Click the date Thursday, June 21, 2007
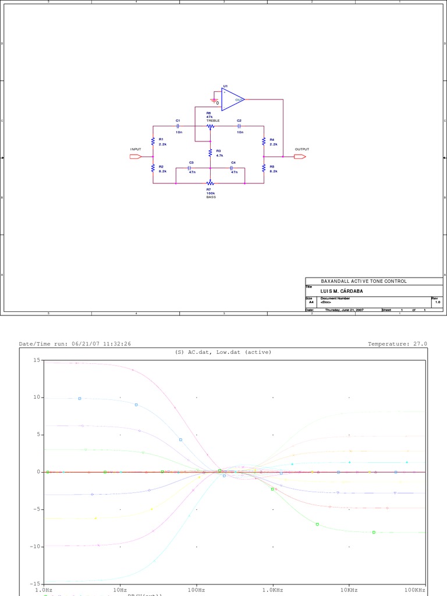Image resolution: width=447 pixels, height=596 pixels. 345,310
